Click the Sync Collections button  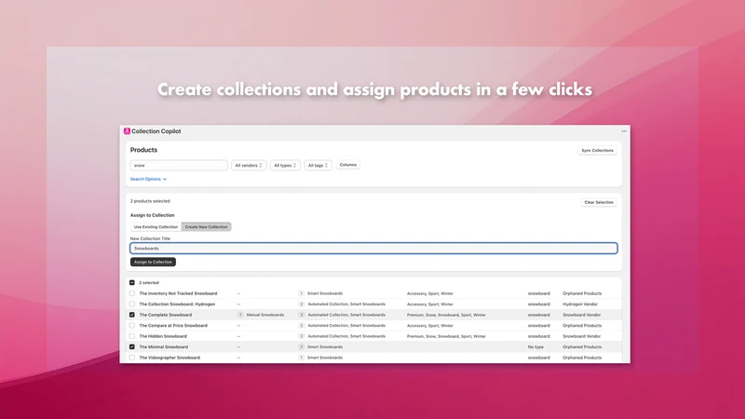tap(597, 151)
